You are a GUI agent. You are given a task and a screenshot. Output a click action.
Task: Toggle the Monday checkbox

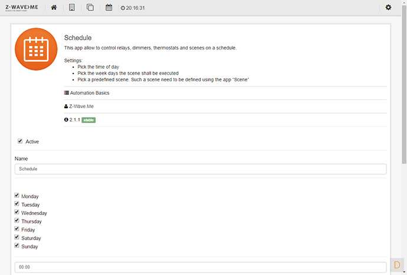(x=17, y=196)
